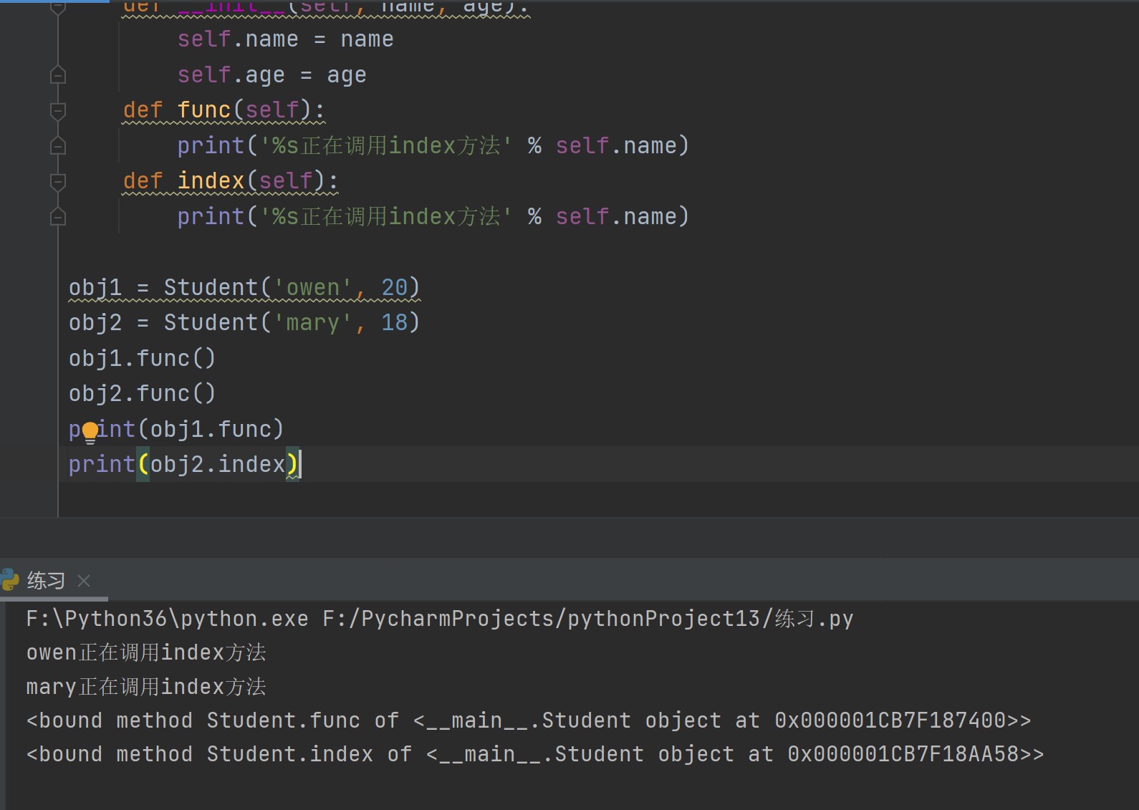Click the bound method Student.func output line
Image resolution: width=1139 pixels, height=810 pixels.
tap(528, 720)
